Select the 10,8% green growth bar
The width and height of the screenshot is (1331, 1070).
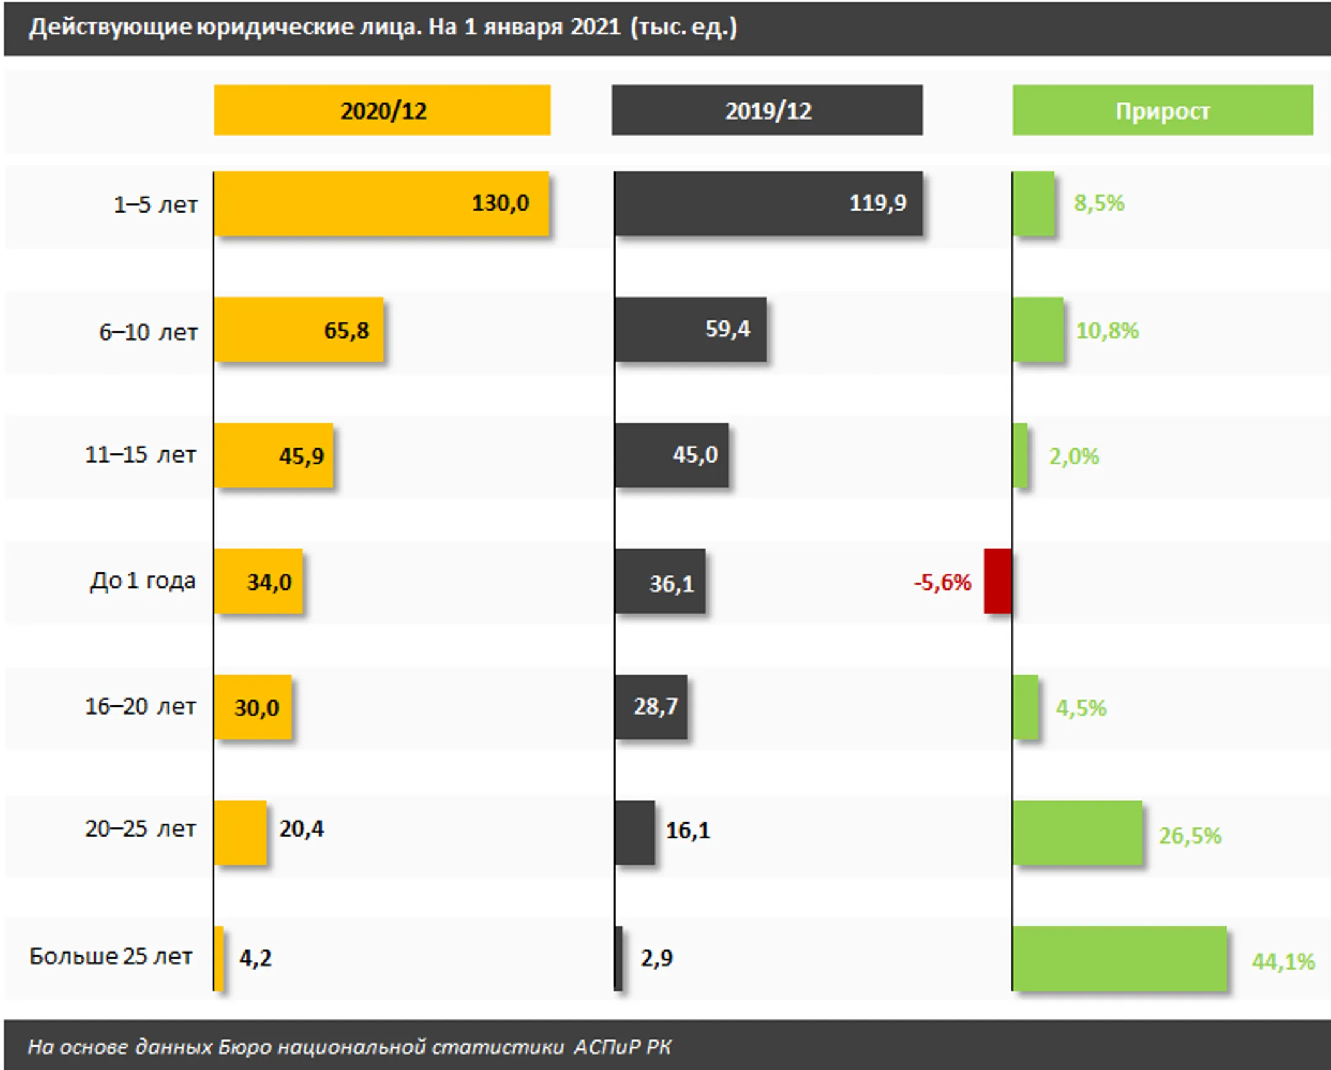(1038, 330)
